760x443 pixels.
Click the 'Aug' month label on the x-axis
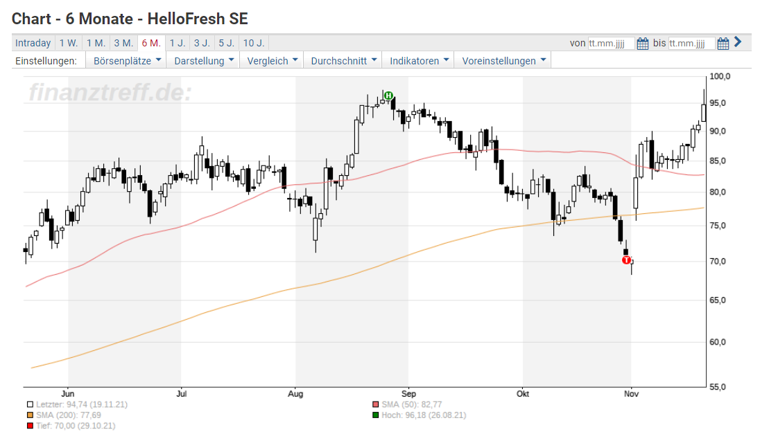(x=295, y=394)
